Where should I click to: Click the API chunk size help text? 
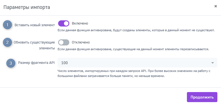(x=134, y=73)
